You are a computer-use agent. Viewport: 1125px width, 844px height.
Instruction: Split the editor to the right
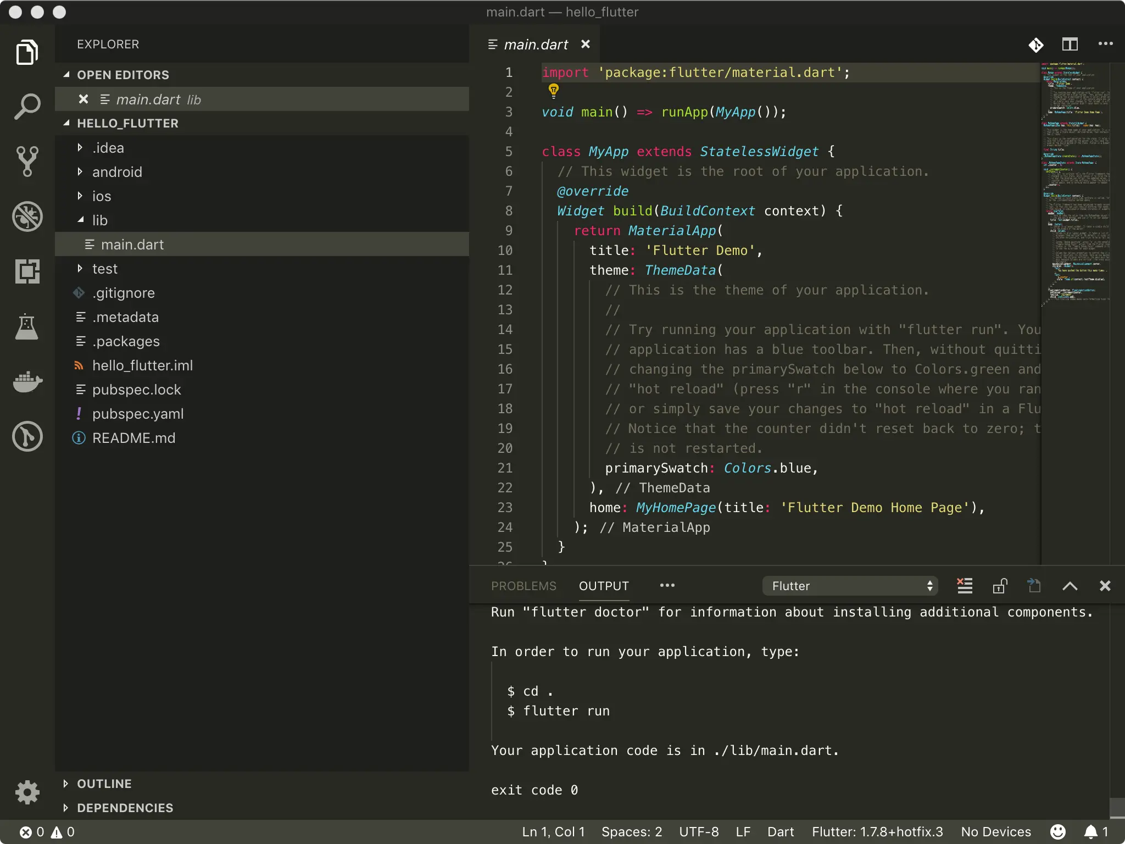[1070, 44]
